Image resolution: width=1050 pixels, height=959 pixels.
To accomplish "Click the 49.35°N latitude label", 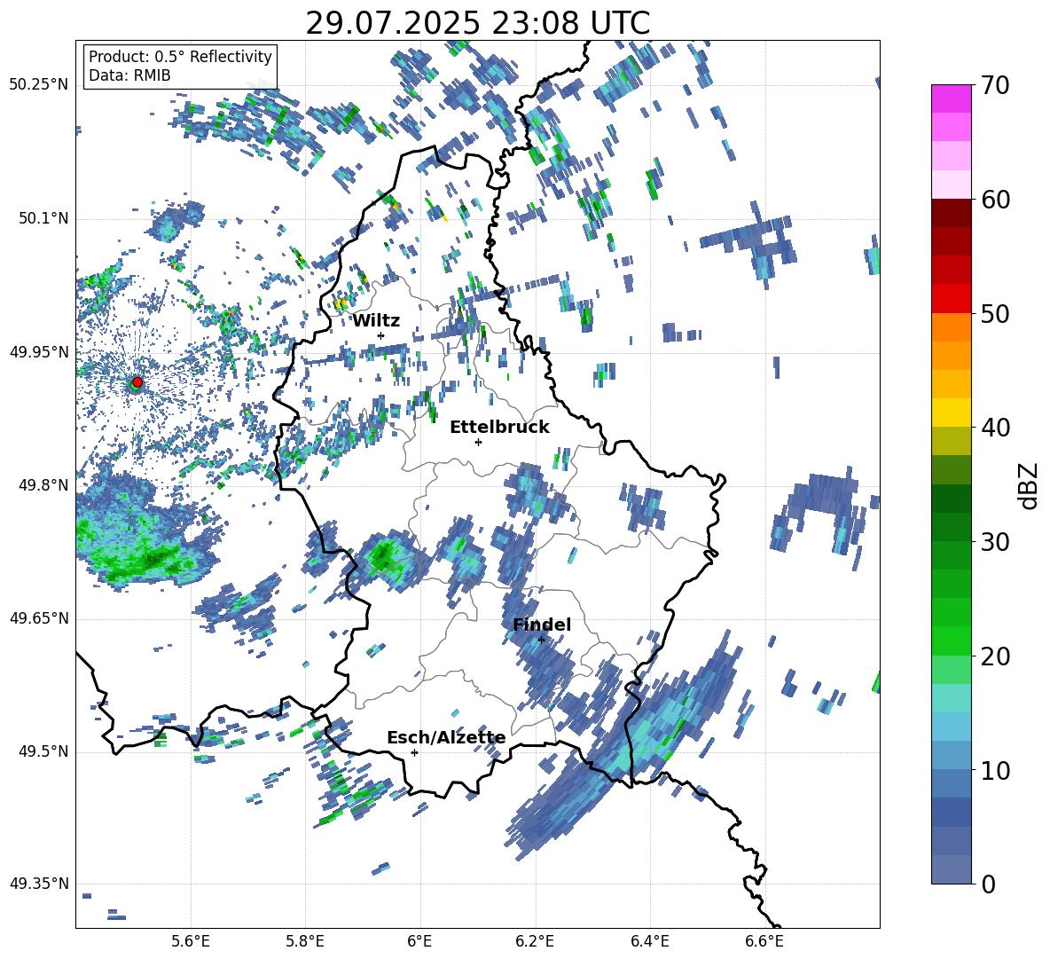I will (x=39, y=884).
